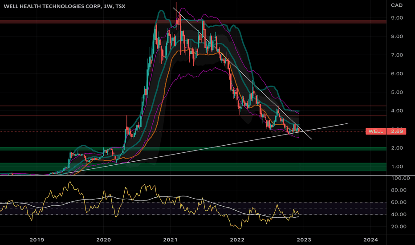
Task: Click the 9.00 price axis label
Action: coord(397,18)
